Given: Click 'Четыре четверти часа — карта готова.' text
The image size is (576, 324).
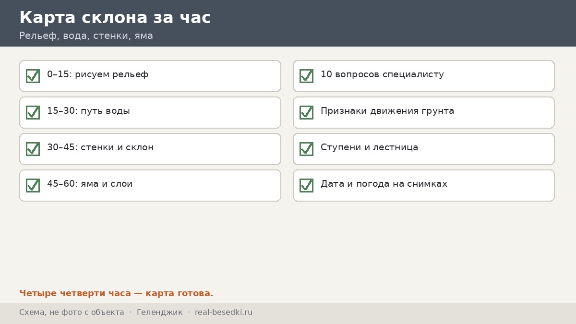Looking at the screenshot, I should [116, 293].
